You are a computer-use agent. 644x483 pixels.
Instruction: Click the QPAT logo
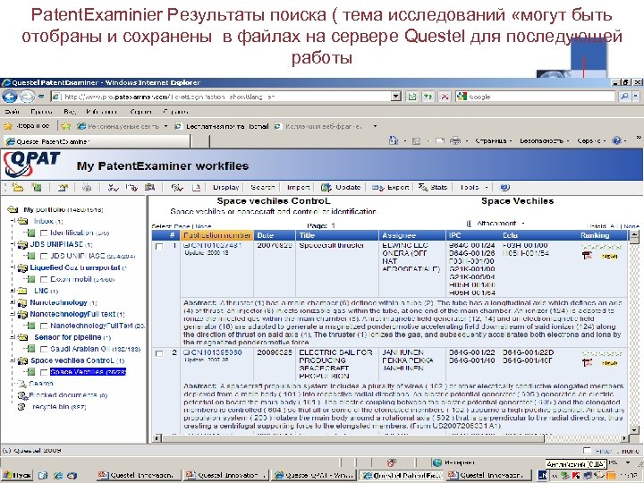(32, 165)
